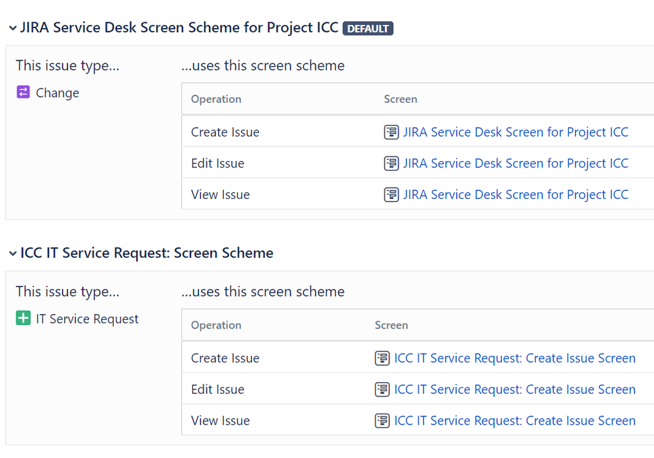Click the green IT Service Request icon

[24, 318]
